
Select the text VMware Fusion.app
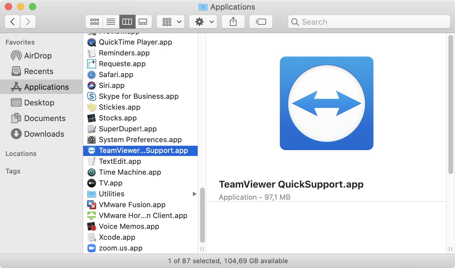pyautogui.click(x=132, y=205)
